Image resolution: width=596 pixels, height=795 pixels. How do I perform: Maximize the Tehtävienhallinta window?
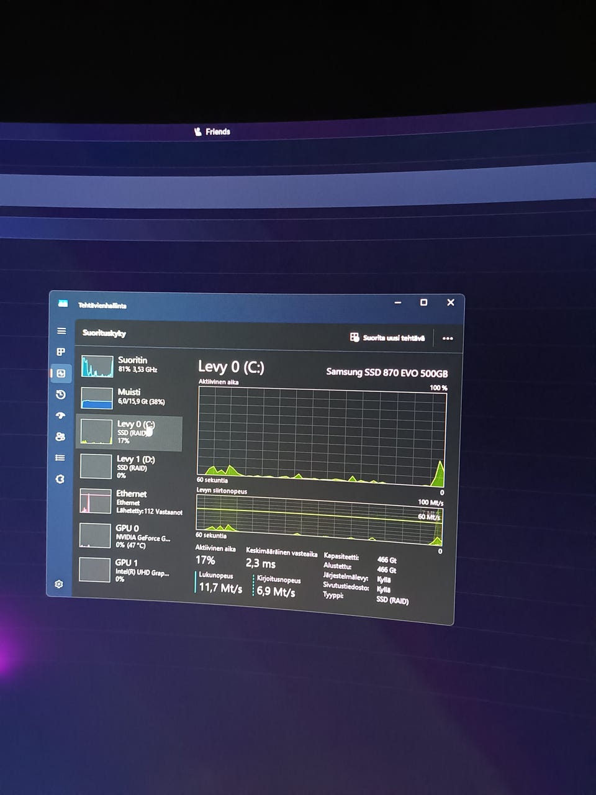[x=423, y=302]
